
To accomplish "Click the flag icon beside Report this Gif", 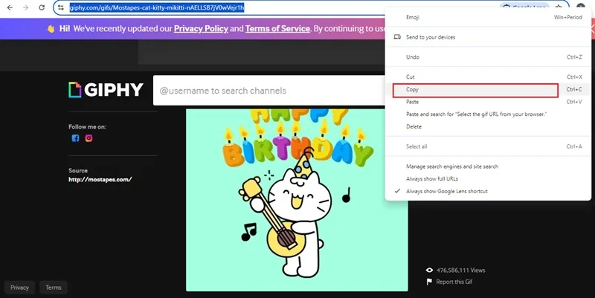I will coord(429,282).
